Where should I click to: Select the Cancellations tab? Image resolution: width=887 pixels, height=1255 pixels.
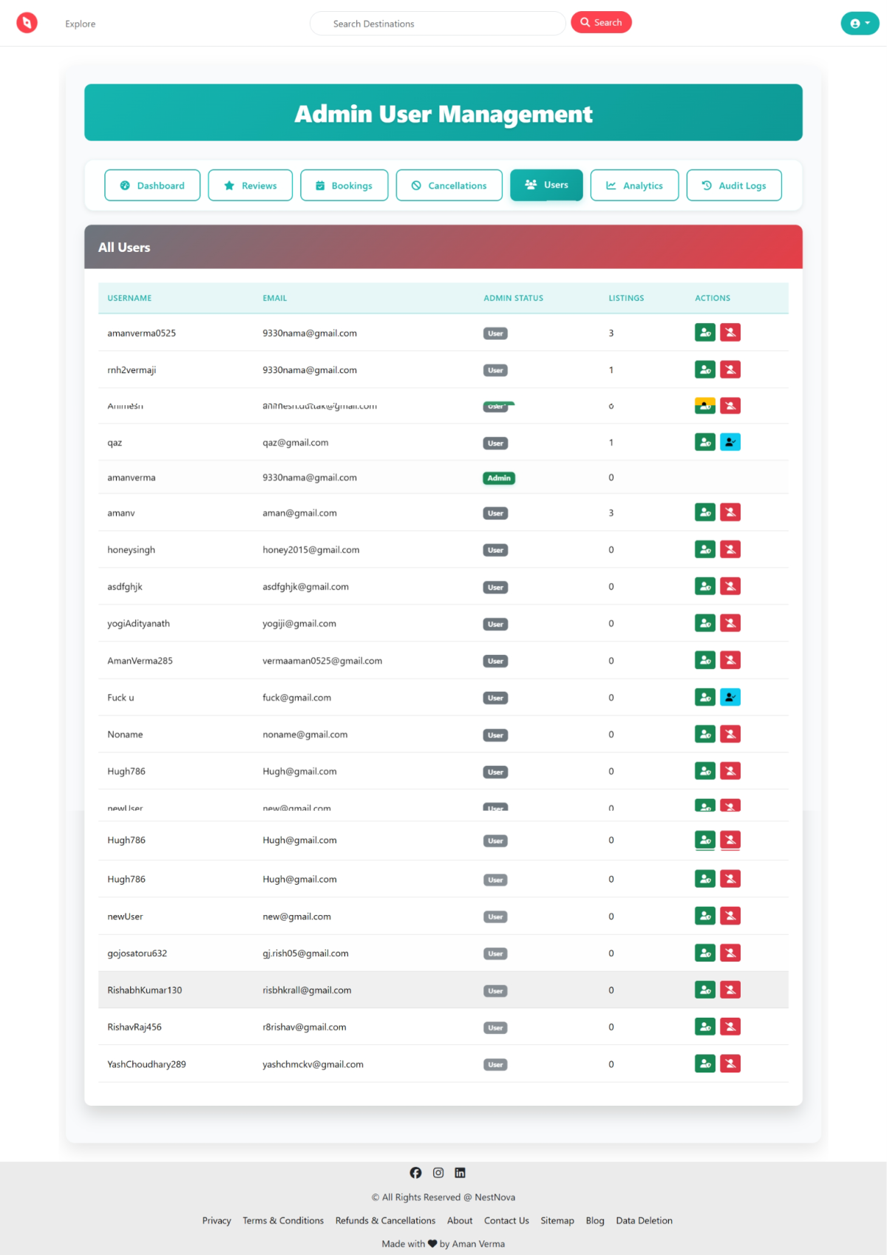pyautogui.click(x=449, y=186)
